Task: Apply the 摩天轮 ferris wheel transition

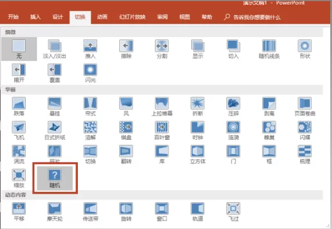Action: [x=55, y=212]
